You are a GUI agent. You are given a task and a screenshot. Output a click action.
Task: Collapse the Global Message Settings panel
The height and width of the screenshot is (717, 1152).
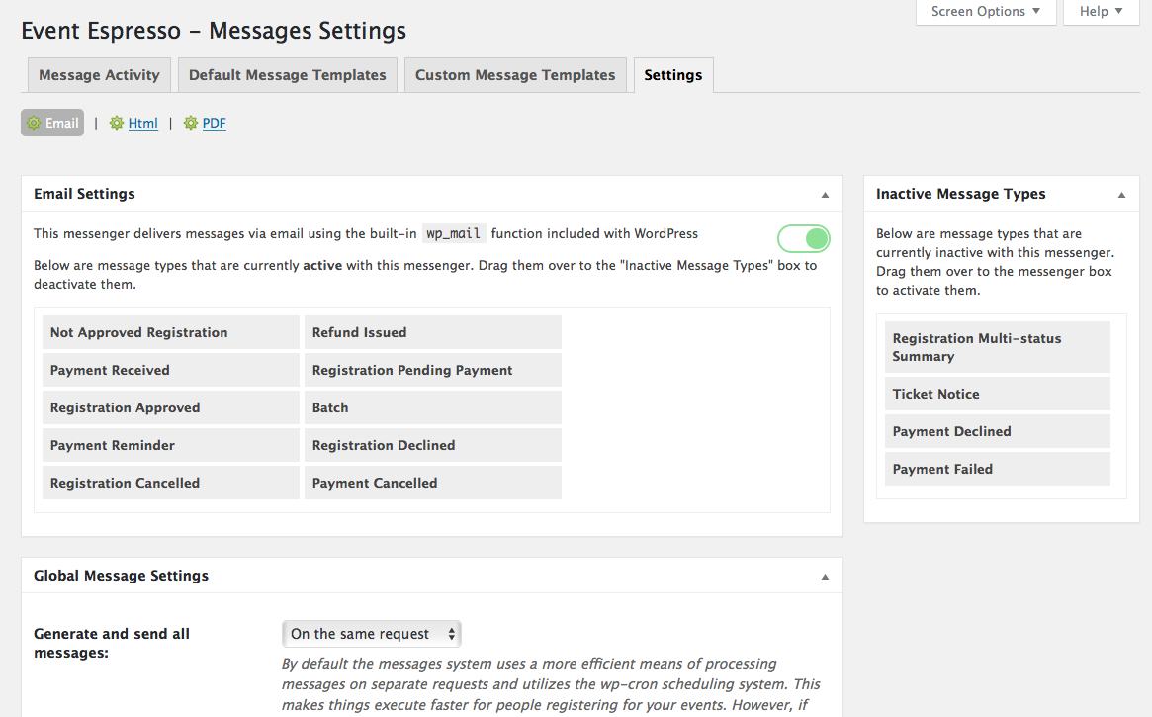(825, 577)
